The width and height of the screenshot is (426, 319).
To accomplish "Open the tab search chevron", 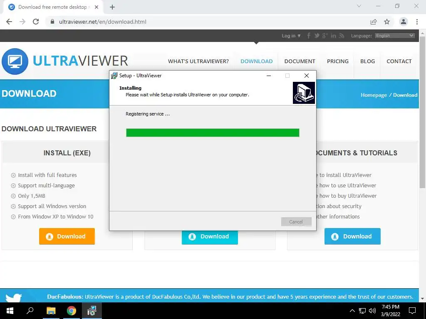I will click(x=359, y=6).
